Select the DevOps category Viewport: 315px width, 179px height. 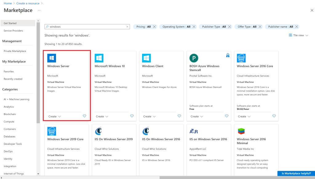click(x=8, y=151)
